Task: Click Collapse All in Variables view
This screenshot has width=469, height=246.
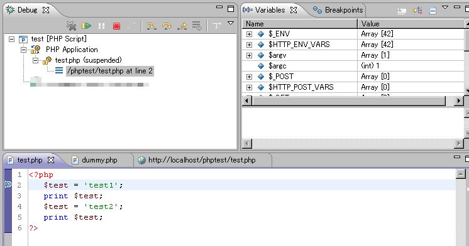Action: 433,11
